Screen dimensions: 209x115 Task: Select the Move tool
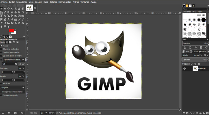click(16, 12)
